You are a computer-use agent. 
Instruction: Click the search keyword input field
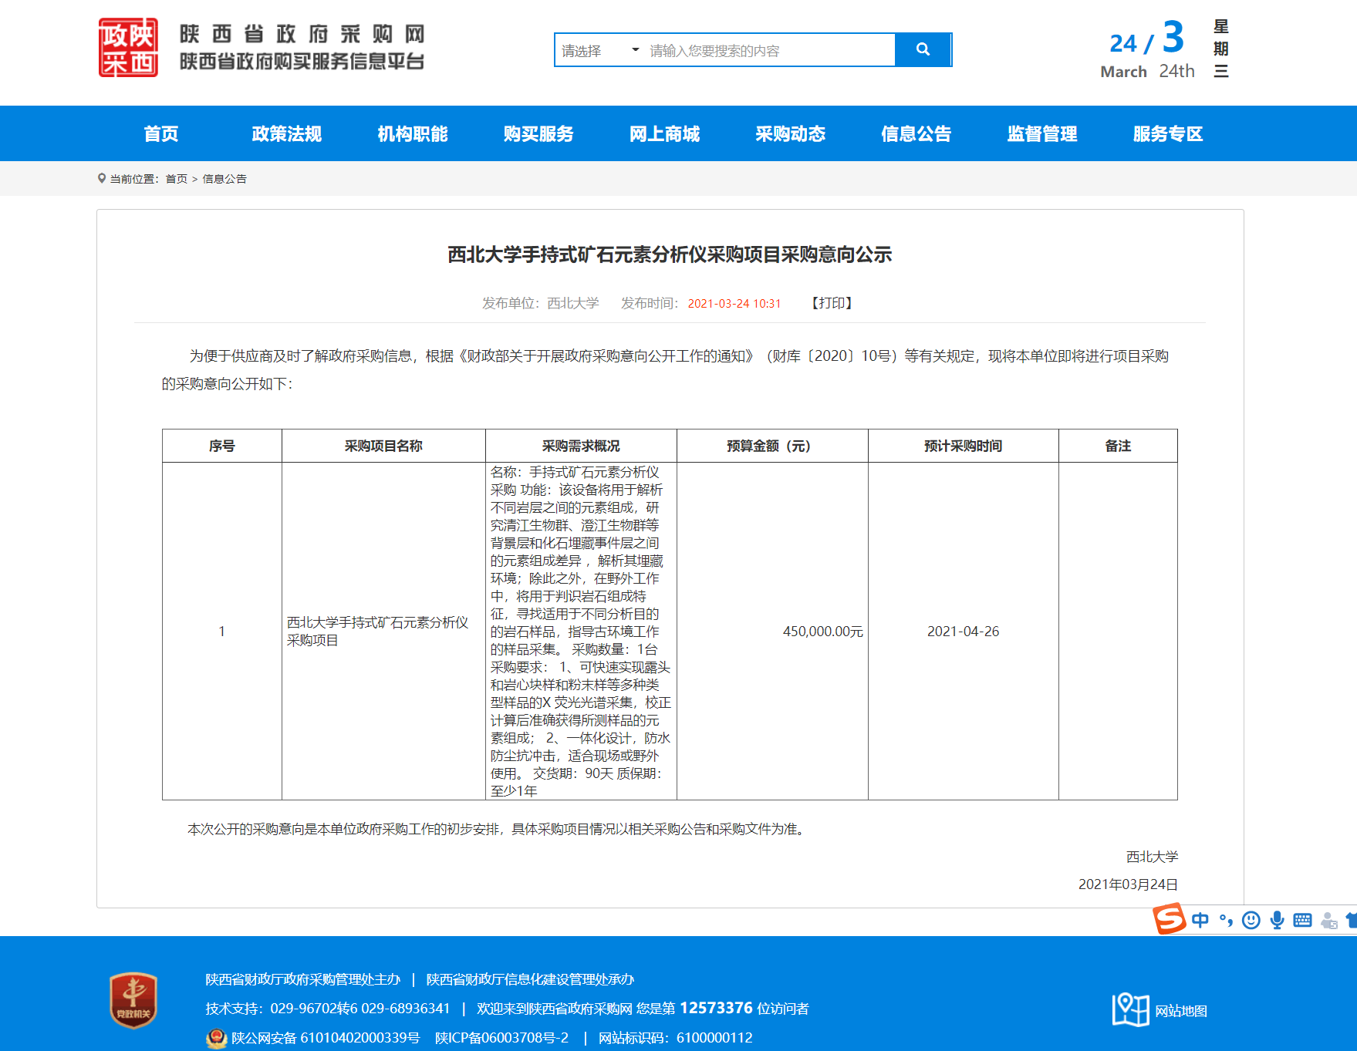click(770, 51)
